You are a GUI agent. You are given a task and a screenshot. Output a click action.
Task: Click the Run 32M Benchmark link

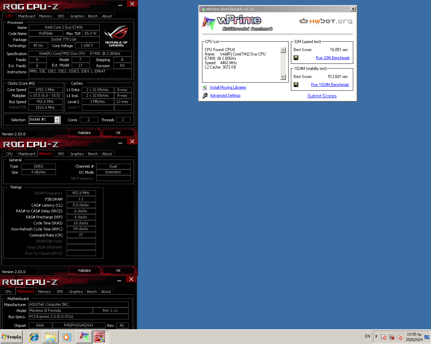(x=333, y=58)
